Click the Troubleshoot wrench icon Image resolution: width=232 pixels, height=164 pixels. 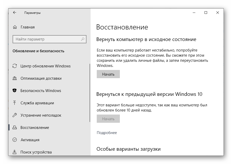pos(15,115)
